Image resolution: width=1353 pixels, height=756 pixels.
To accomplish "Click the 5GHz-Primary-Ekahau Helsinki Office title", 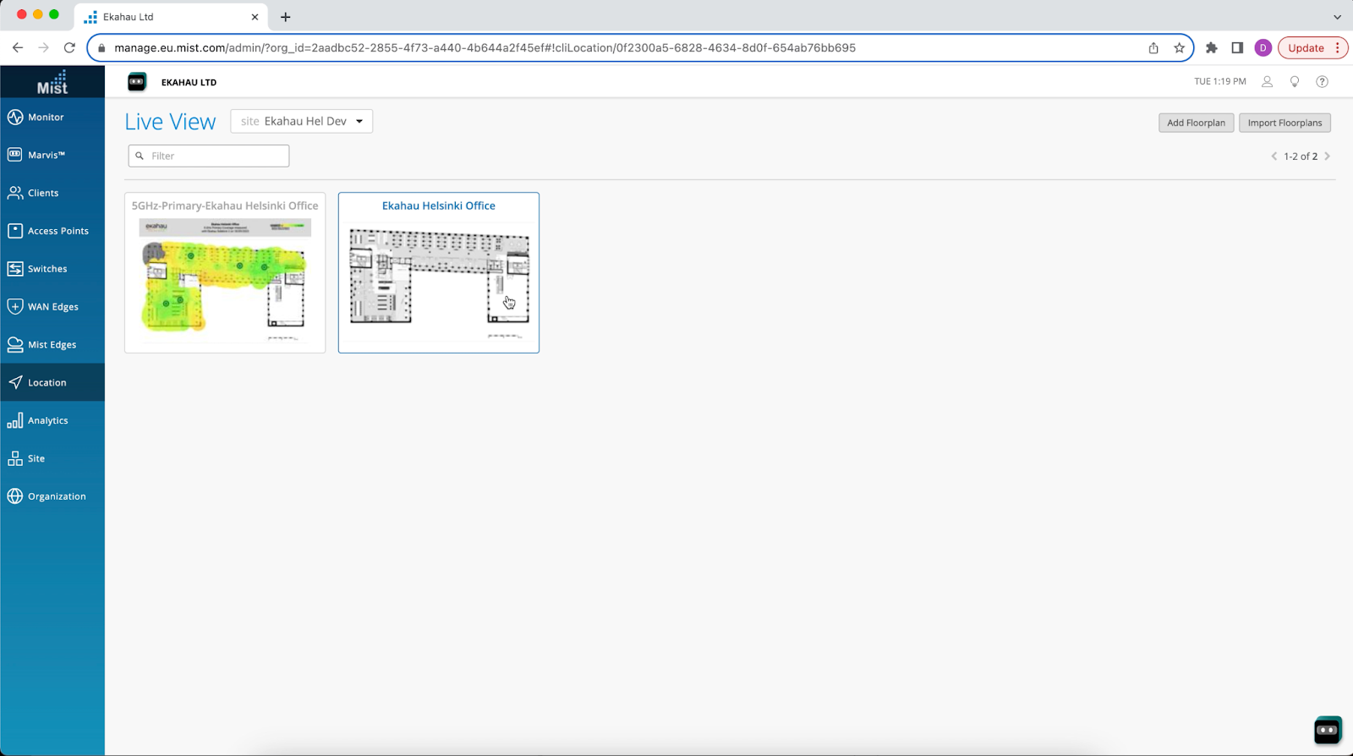I will coord(225,205).
